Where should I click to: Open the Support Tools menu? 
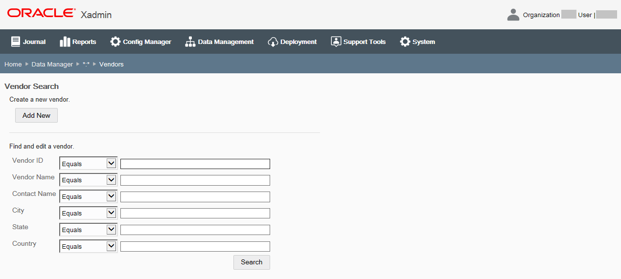358,42
